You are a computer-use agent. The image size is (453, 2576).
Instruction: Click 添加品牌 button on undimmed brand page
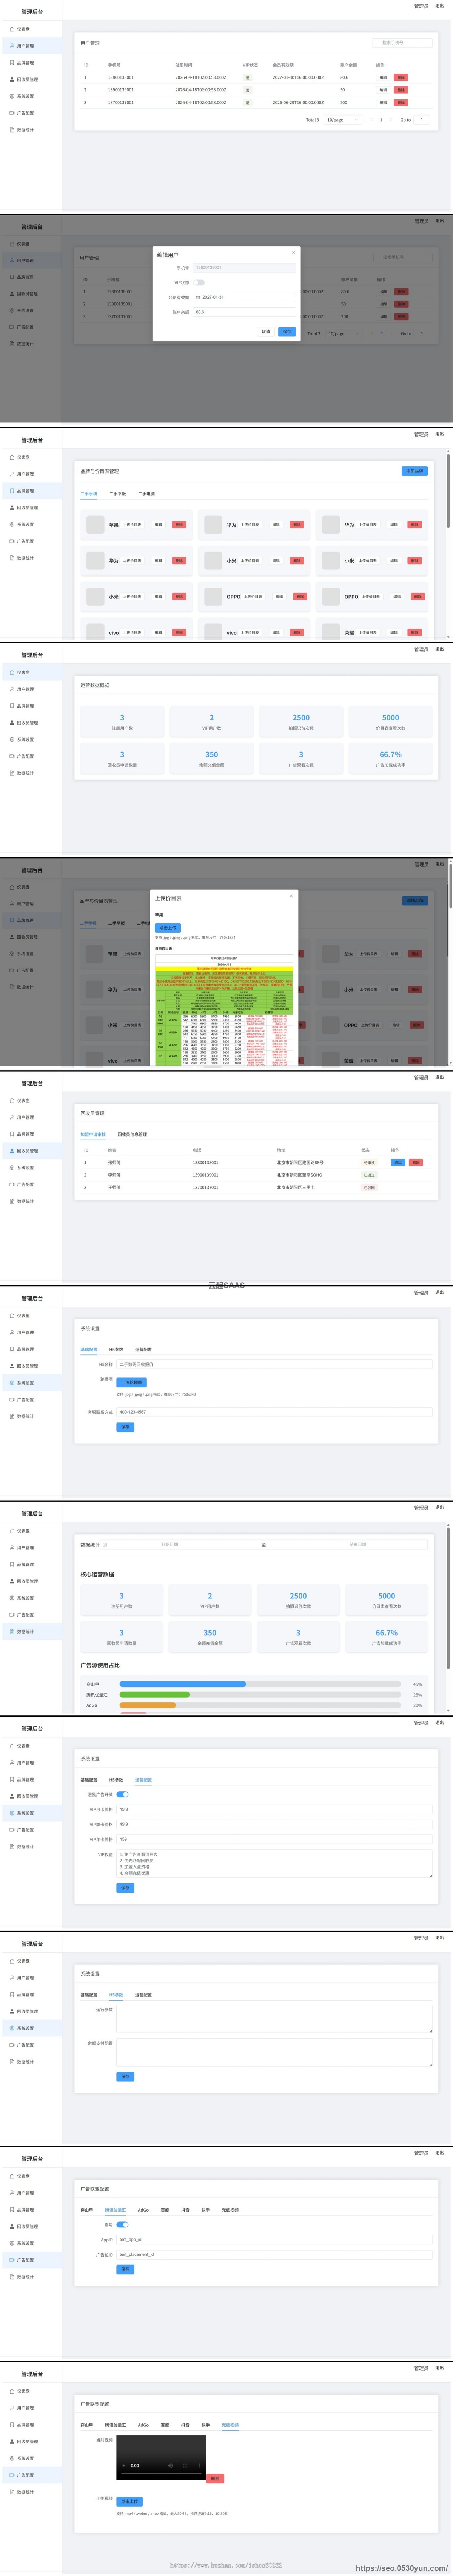[x=414, y=470]
